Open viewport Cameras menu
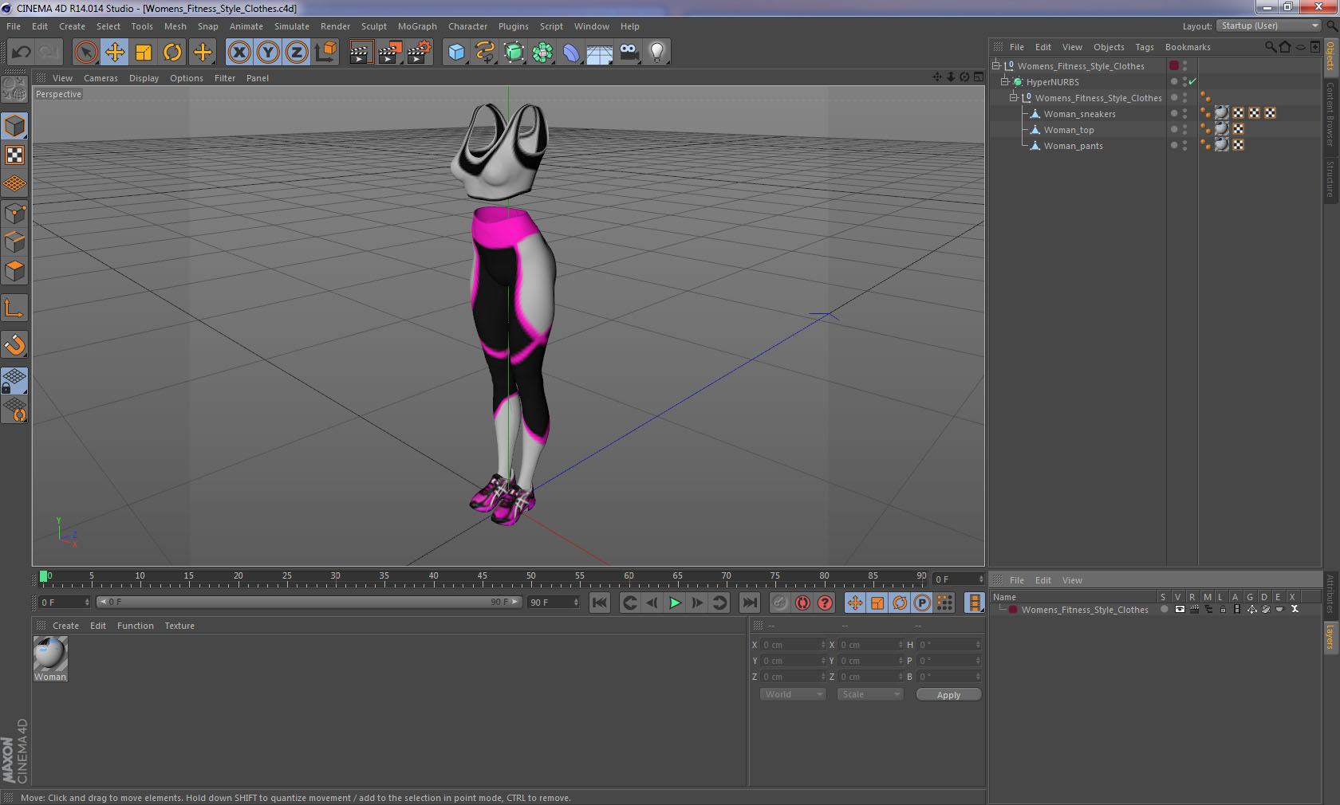This screenshot has width=1340, height=805. coord(100,78)
